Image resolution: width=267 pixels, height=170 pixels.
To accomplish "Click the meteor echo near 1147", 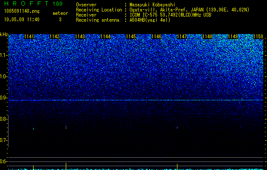I will tap(177, 127).
